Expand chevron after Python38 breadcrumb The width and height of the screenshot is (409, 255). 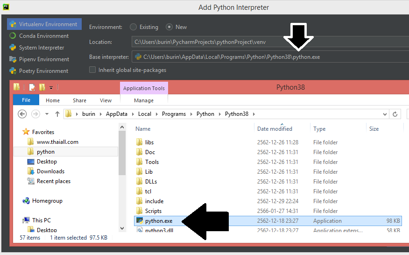click(254, 114)
